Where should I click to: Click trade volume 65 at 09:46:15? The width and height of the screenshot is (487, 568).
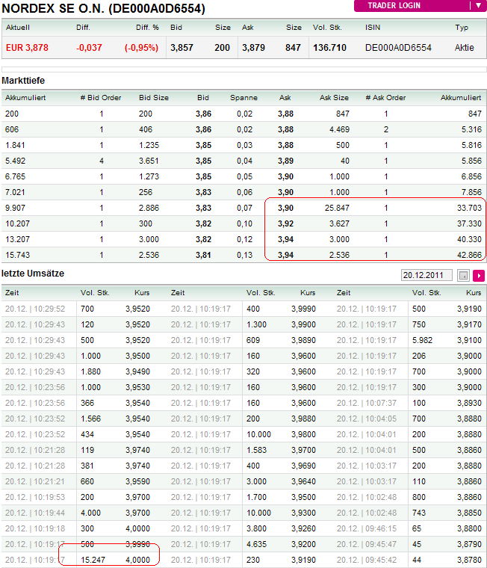coord(417,528)
